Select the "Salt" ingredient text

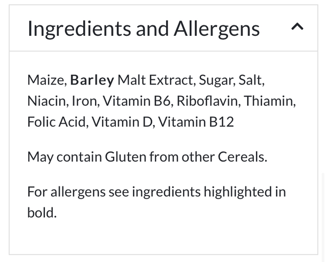[251, 80]
